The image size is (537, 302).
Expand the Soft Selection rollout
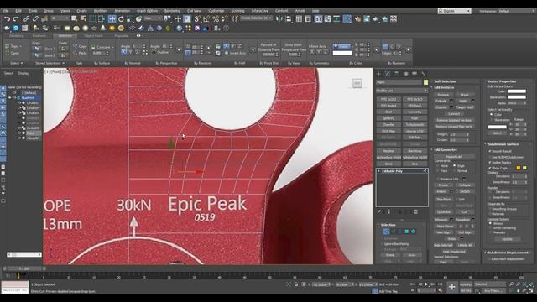[x=445, y=81]
